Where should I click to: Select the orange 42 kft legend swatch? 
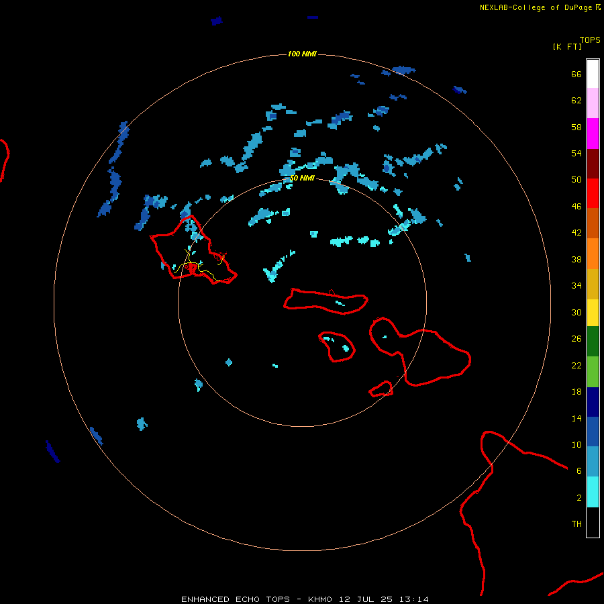click(x=593, y=254)
